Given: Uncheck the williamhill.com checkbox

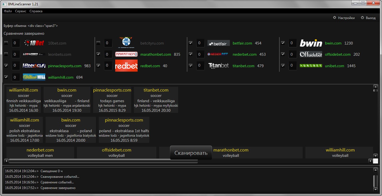Looking at the screenshot, I should coord(6,77).
